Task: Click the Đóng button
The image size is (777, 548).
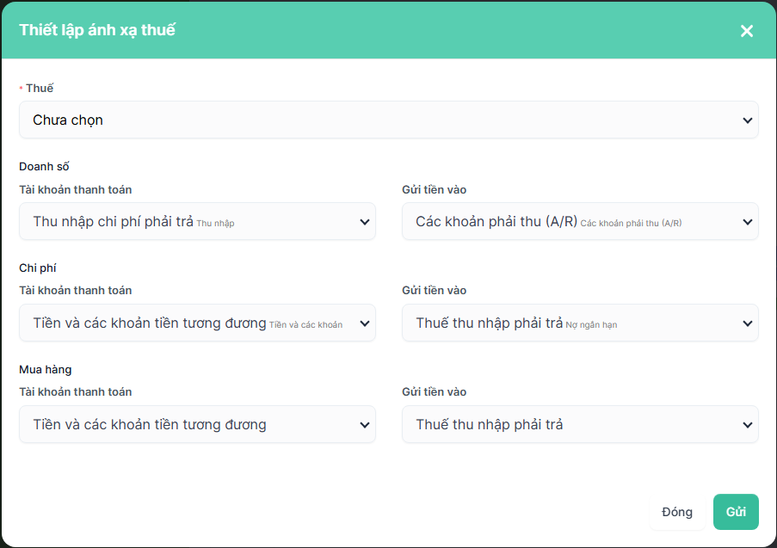Action: click(x=677, y=512)
